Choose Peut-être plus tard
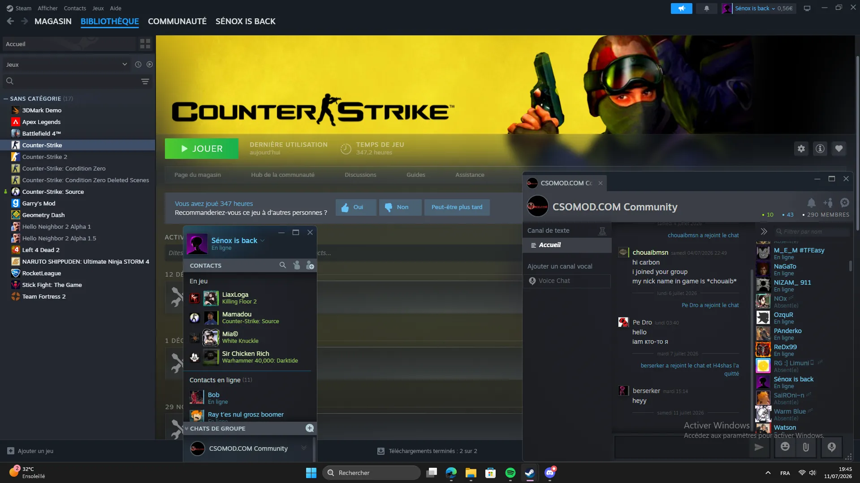This screenshot has height=483, width=860. [457, 207]
